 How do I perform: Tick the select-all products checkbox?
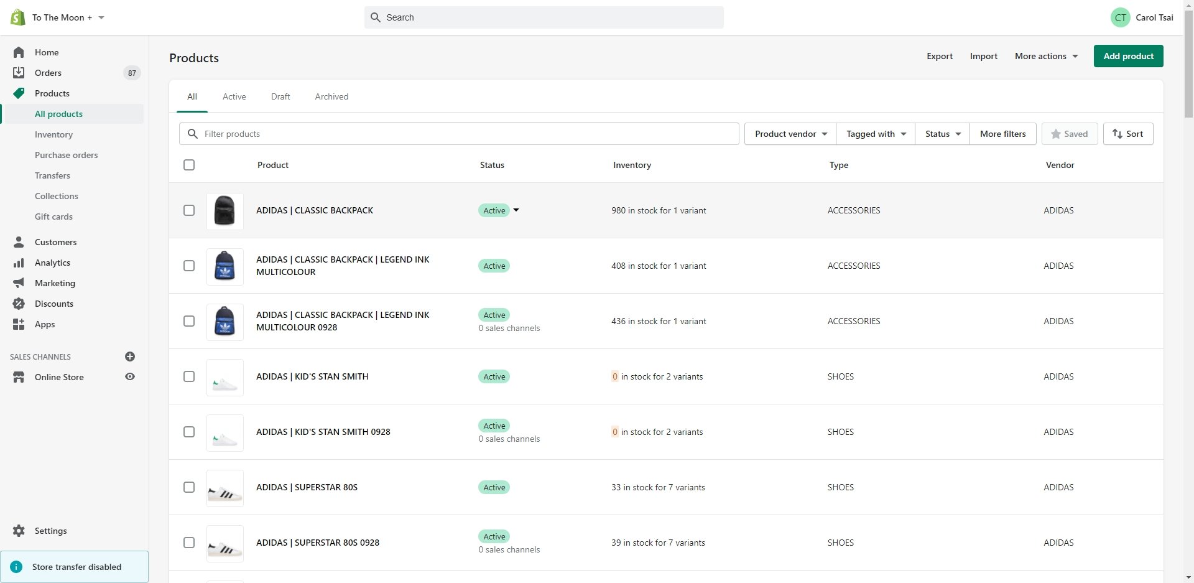pyautogui.click(x=189, y=165)
